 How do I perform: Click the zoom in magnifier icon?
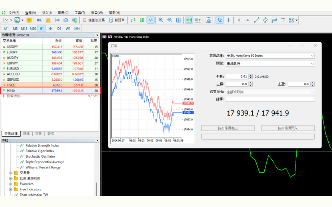pos(161,20)
